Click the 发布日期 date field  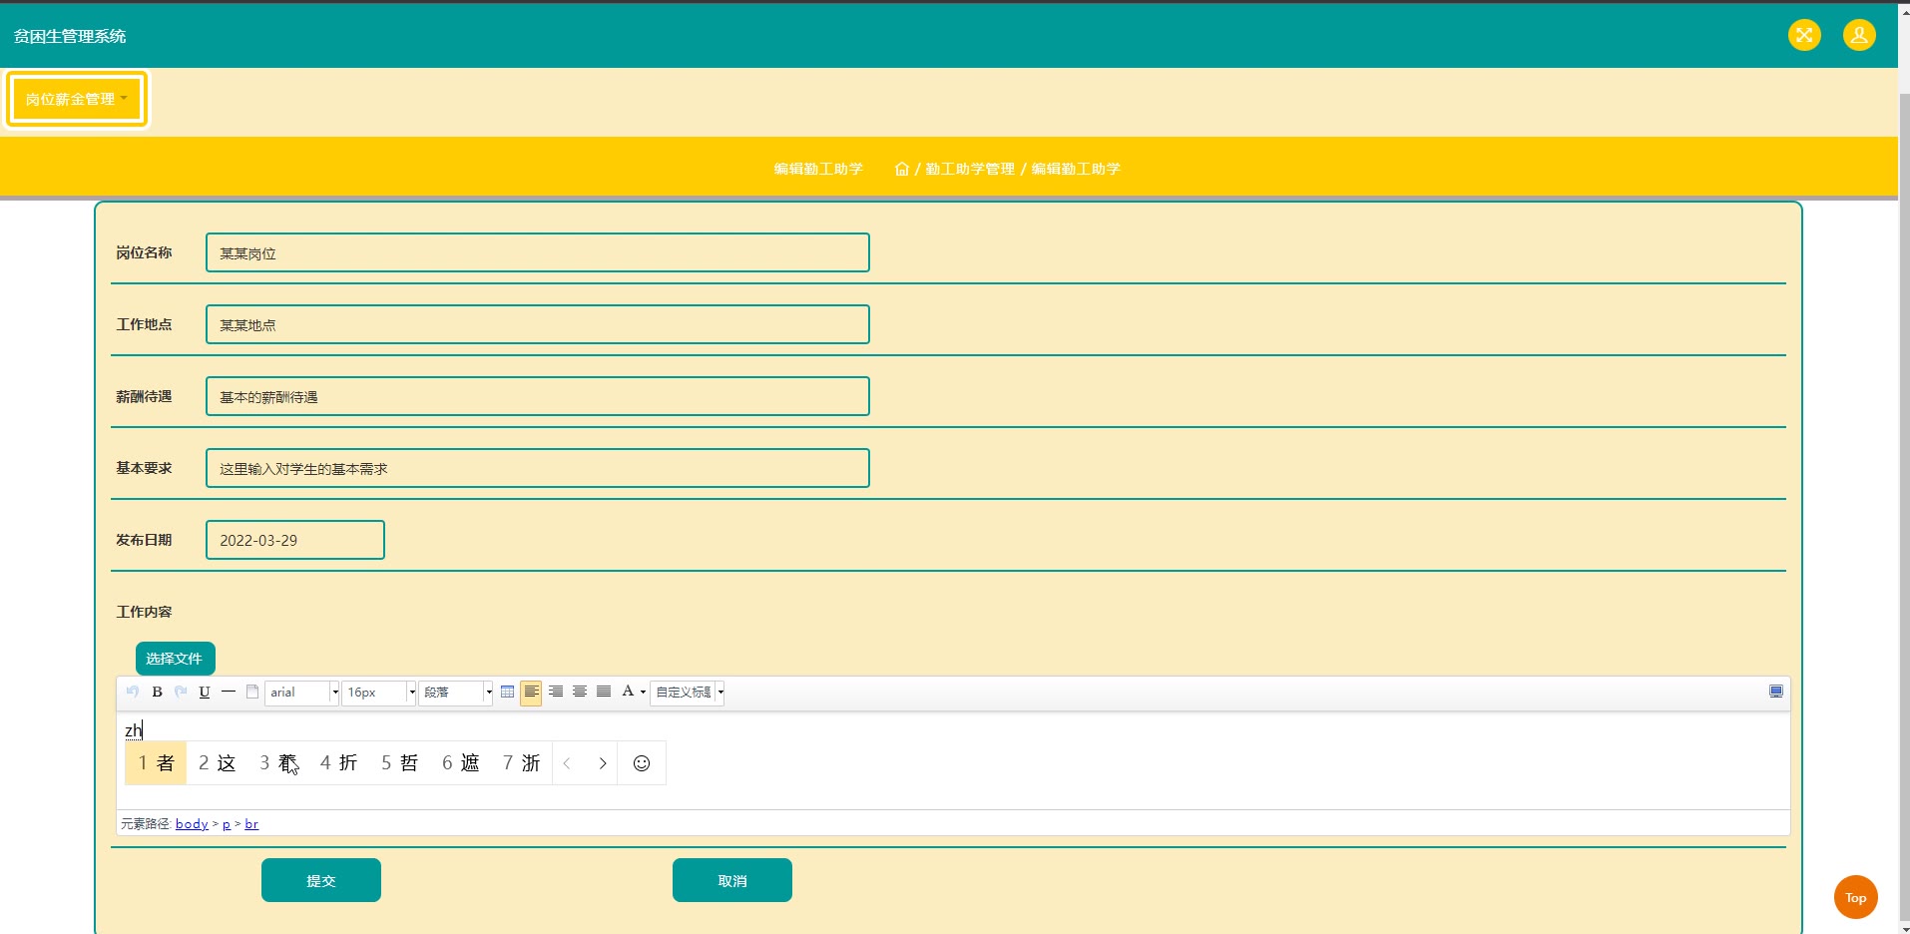coord(295,540)
